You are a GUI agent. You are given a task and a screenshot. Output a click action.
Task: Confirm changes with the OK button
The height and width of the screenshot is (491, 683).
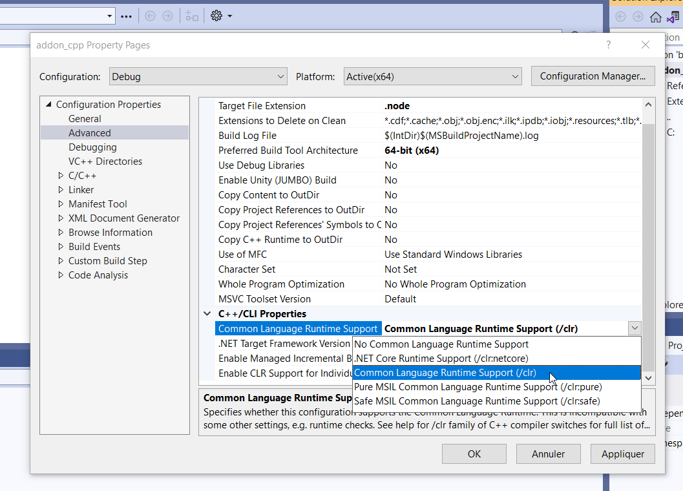coord(474,454)
